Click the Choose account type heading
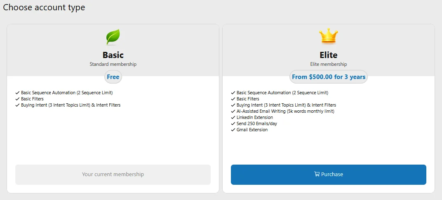Viewport: 442px width, 200px height. pos(44,7)
